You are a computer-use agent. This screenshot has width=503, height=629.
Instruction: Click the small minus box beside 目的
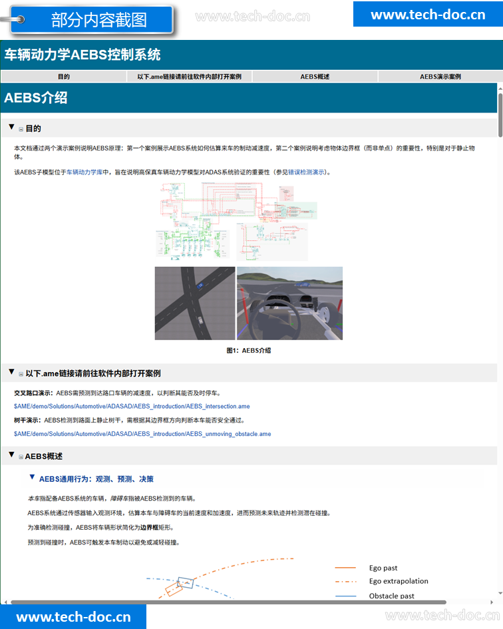[21, 129]
